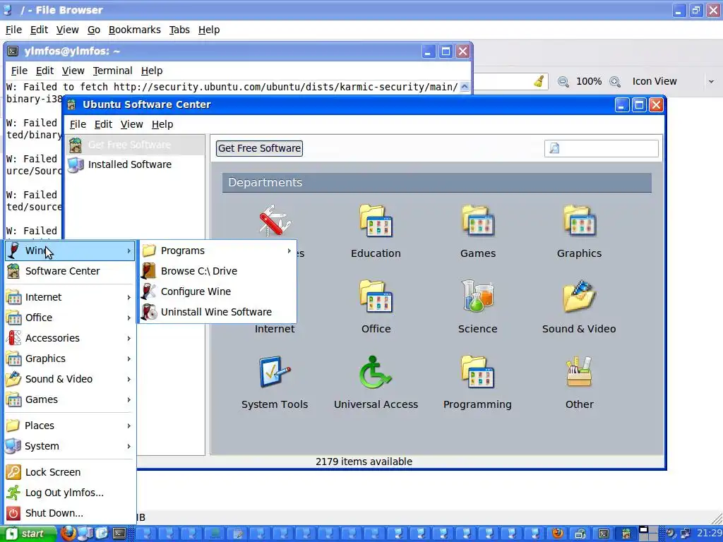Expand the Graphics start menu category
This screenshot has width=723, height=542.
point(70,359)
